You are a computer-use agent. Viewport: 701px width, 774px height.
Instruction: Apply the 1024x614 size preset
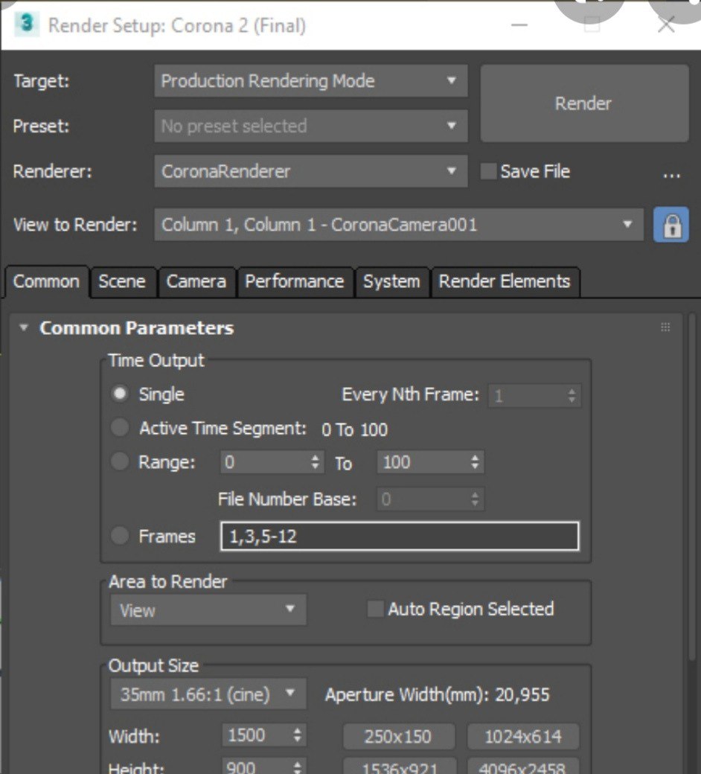523,737
